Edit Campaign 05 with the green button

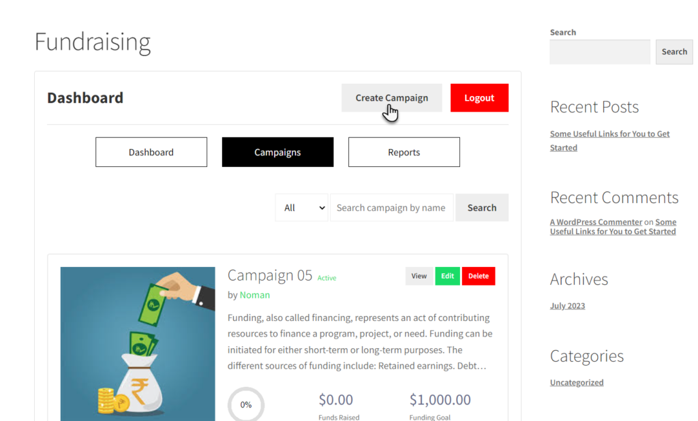click(x=447, y=276)
